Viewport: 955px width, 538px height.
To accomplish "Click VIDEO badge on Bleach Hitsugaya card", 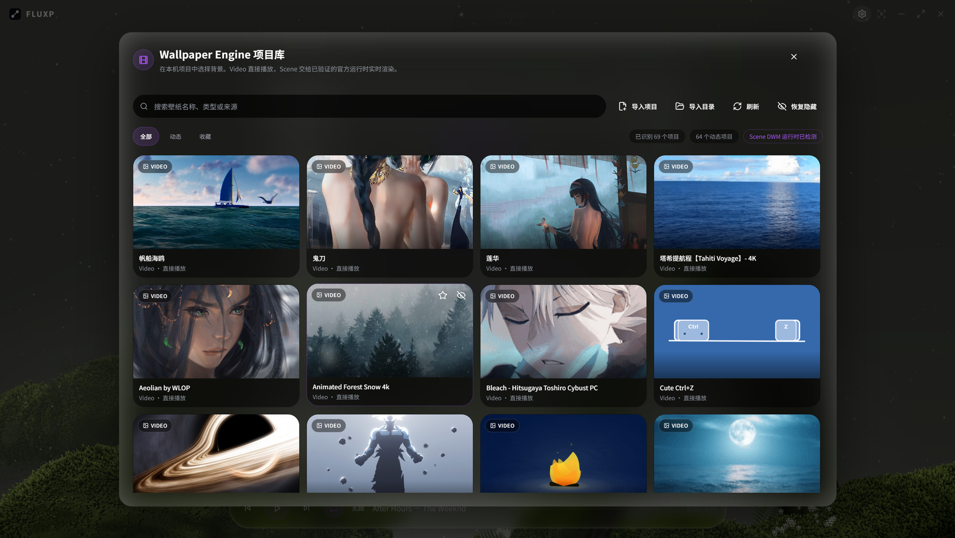I will point(502,296).
